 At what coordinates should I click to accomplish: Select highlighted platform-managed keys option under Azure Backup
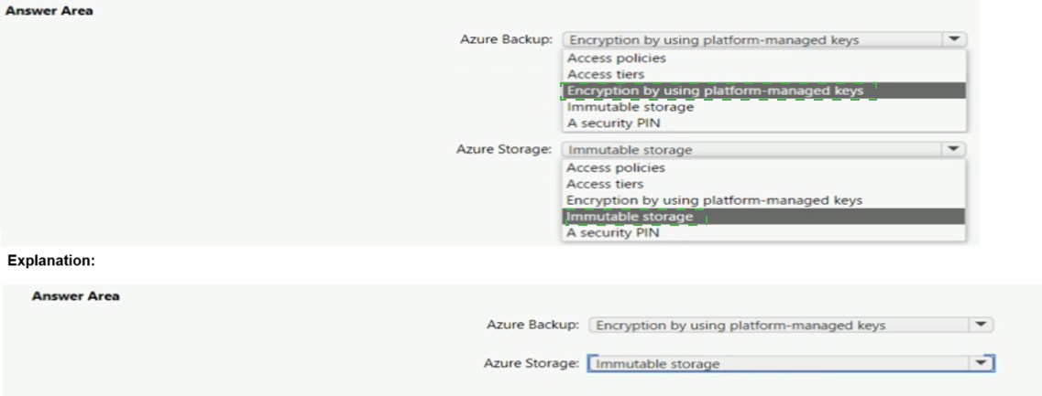(x=715, y=91)
